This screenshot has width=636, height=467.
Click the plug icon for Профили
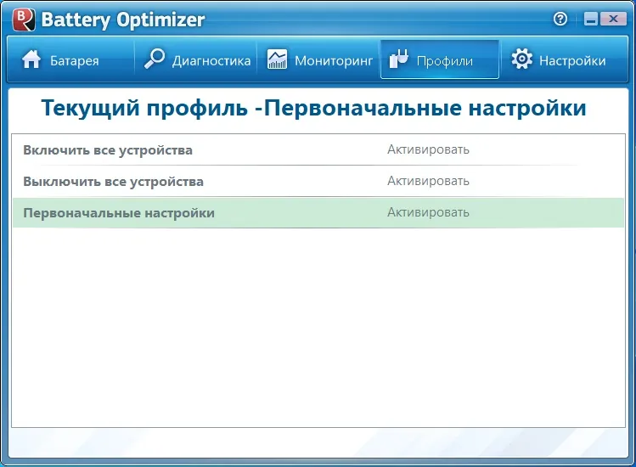399,59
